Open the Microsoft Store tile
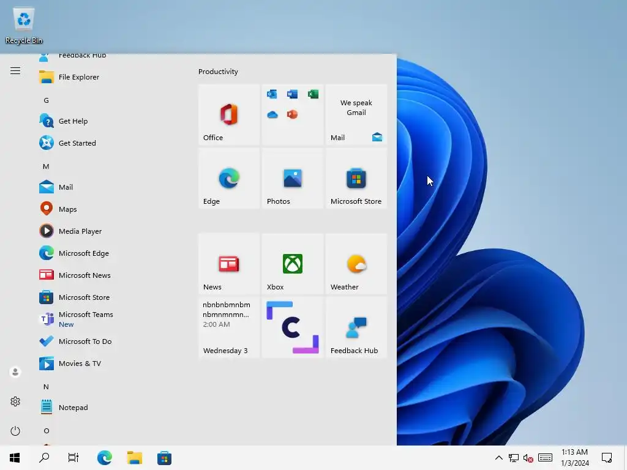Screen dimensions: 627x470 coord(356,179)
